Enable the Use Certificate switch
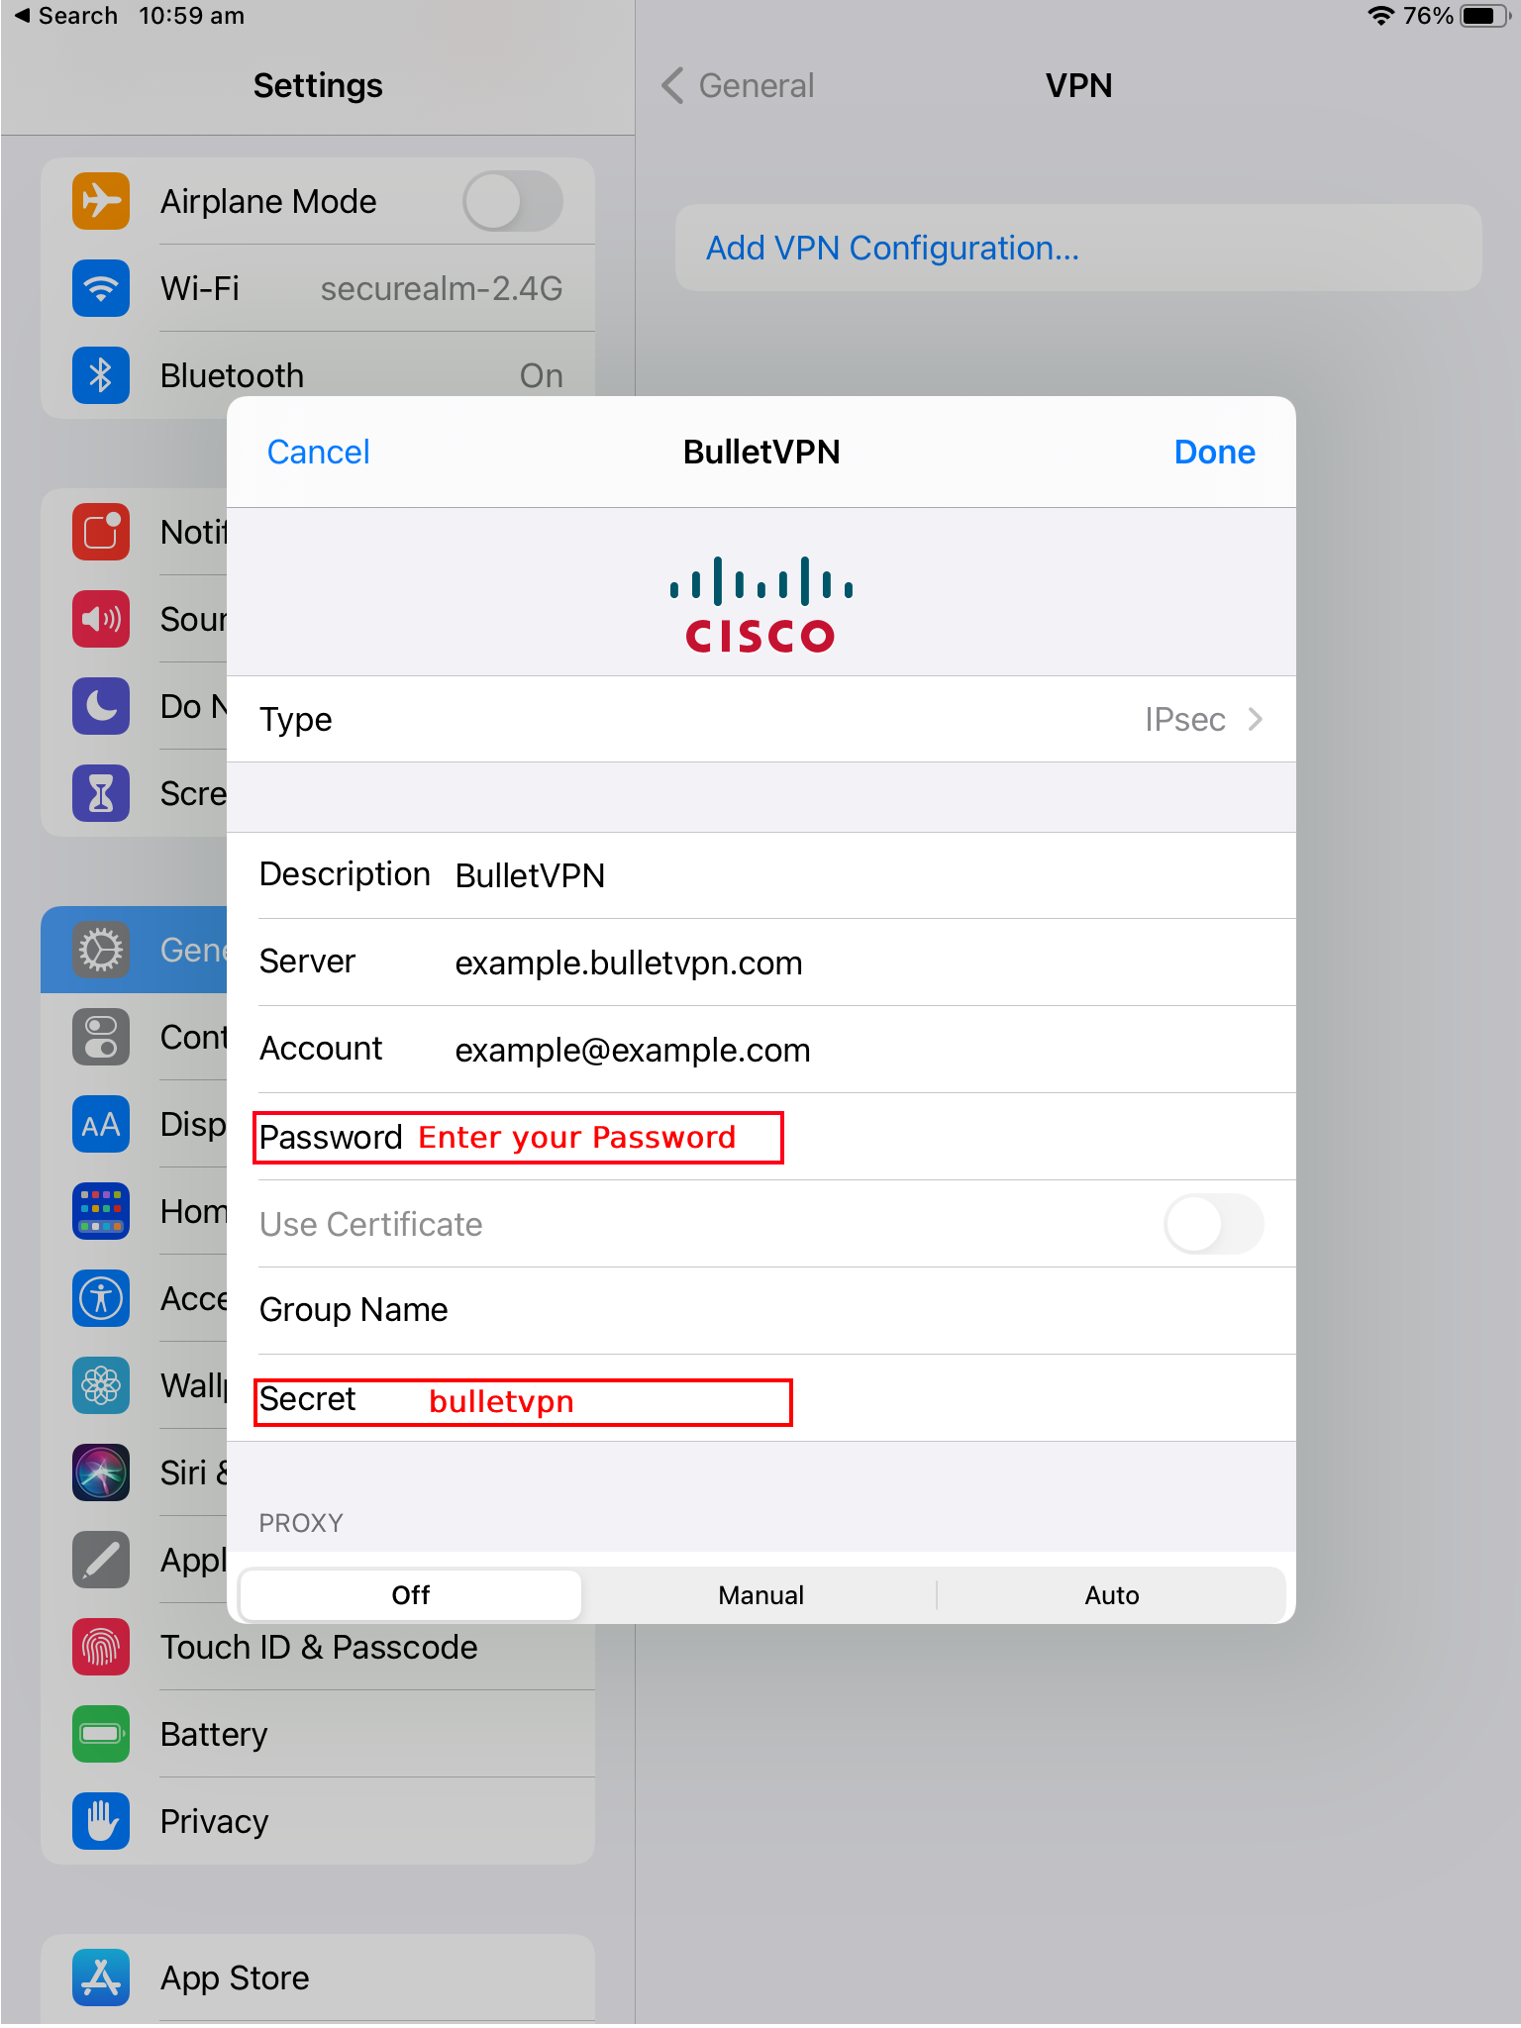This screenshot has height=2028, width=1521. (x=1214, y=1224)
